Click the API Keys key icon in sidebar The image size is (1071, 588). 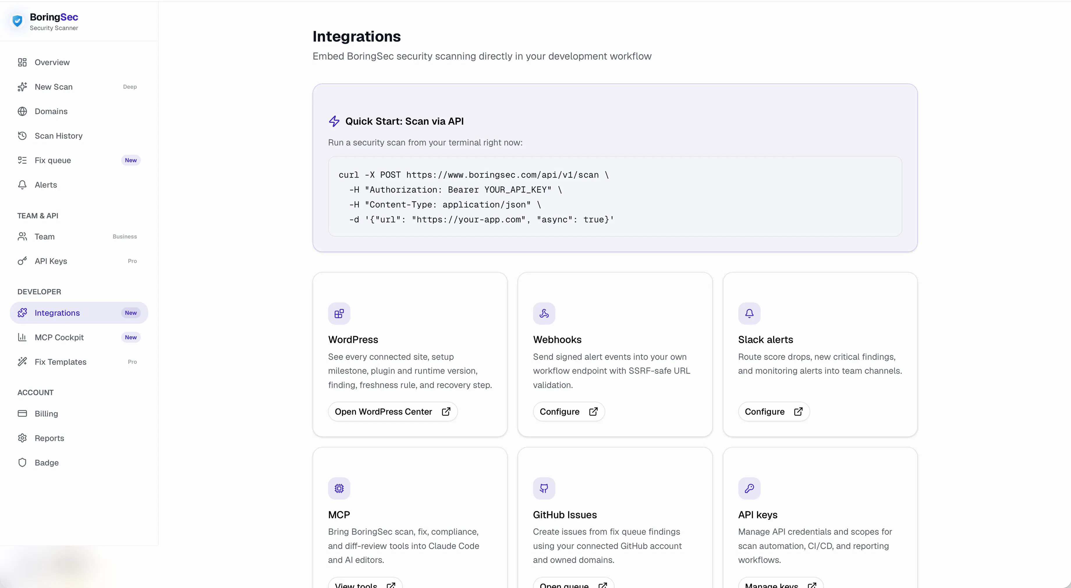click(22, 261)
